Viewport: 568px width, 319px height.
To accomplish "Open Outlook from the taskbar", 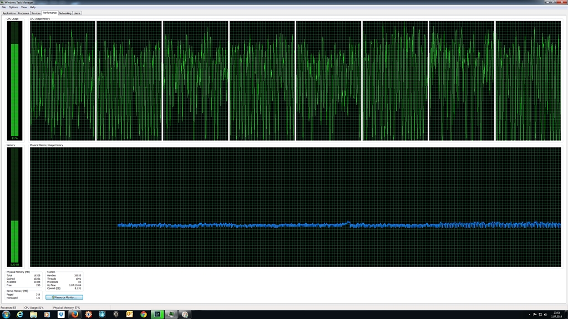I will coord(130,315).
